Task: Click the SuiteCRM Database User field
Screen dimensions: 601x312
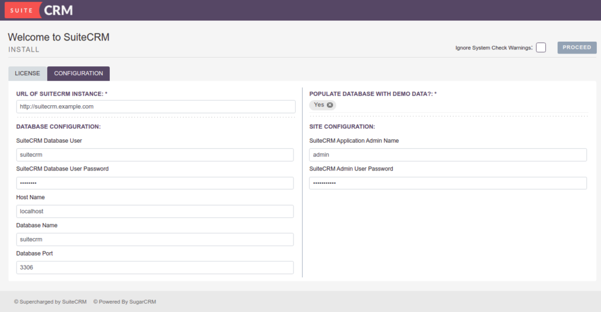Action: 155,155
